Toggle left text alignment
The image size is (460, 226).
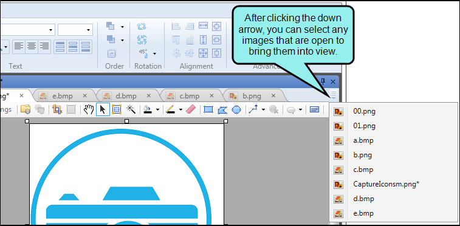[19, 46]
